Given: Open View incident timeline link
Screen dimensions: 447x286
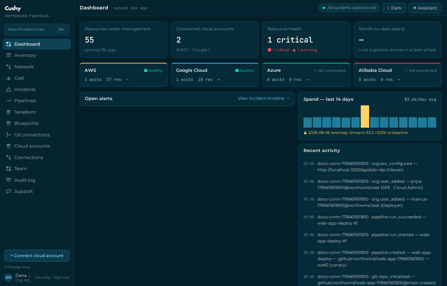Looking at the screenshot, I should (x=264, y=98).
